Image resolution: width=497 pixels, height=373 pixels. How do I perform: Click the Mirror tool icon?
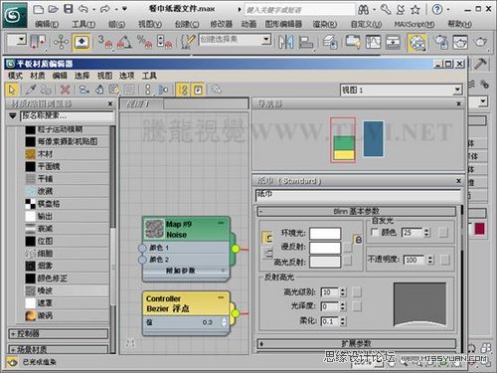tap(285, 42)
